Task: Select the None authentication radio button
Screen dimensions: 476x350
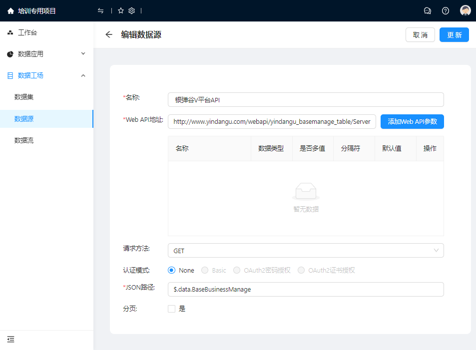Action: (172, 270)
